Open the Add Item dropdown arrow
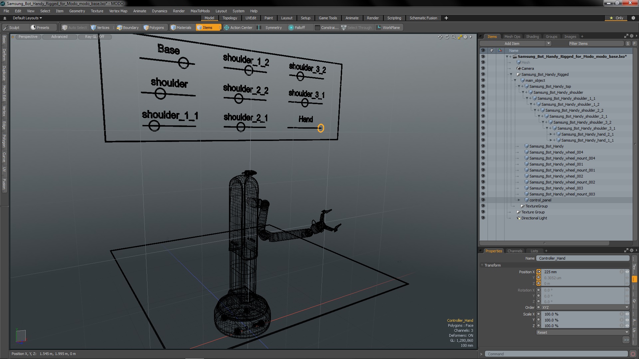Screen dimensions: 639x359 click(x=548, y=44)
